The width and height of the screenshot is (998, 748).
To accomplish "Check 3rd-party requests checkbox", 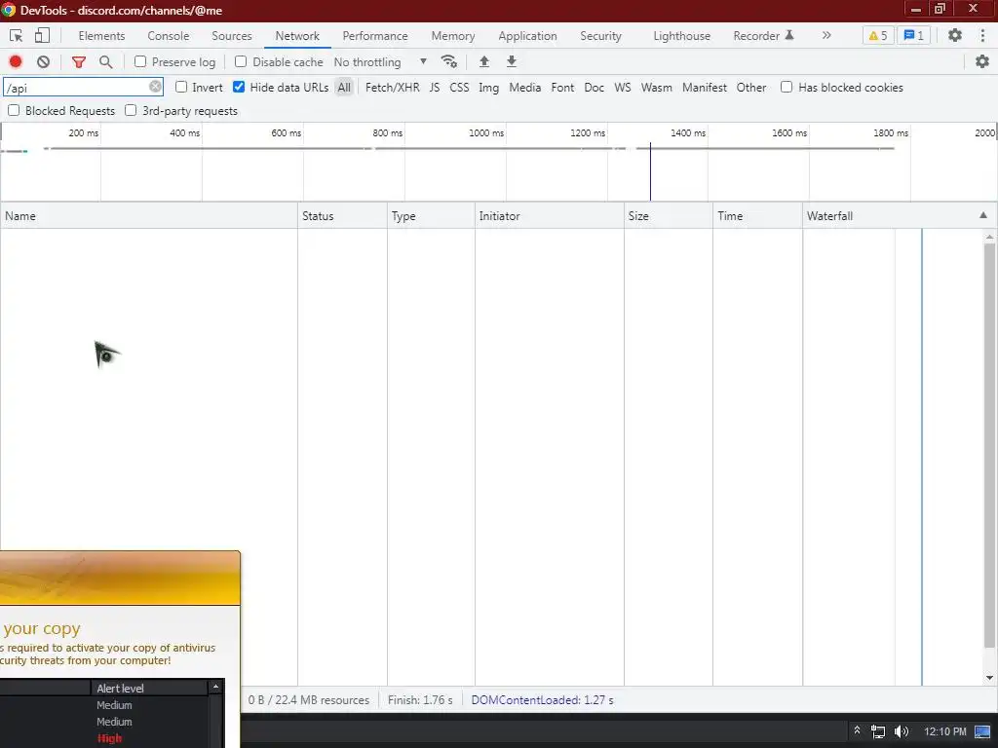I will (131, 111).
